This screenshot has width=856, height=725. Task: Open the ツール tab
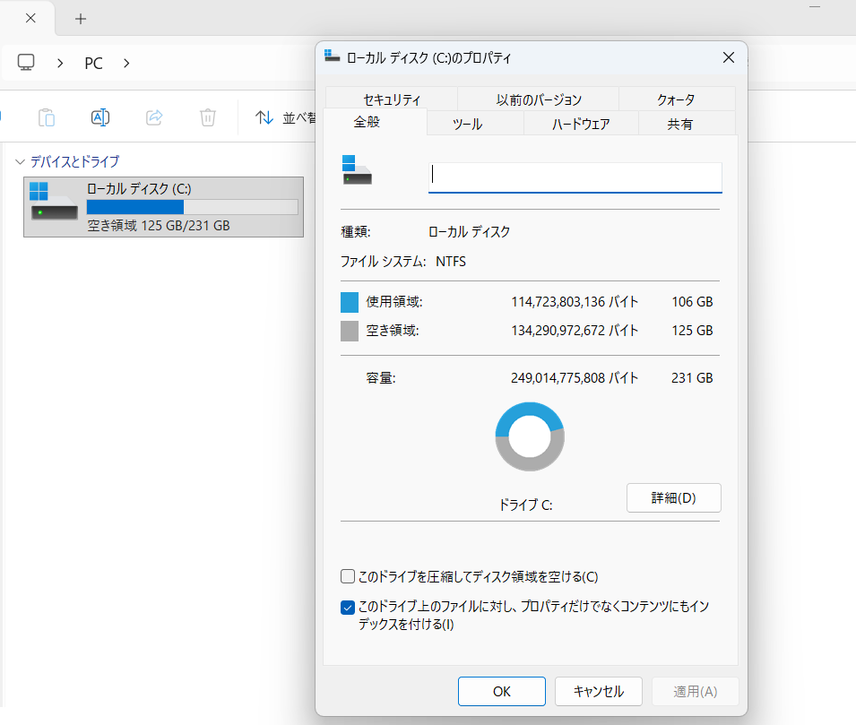tap(467, 125)
